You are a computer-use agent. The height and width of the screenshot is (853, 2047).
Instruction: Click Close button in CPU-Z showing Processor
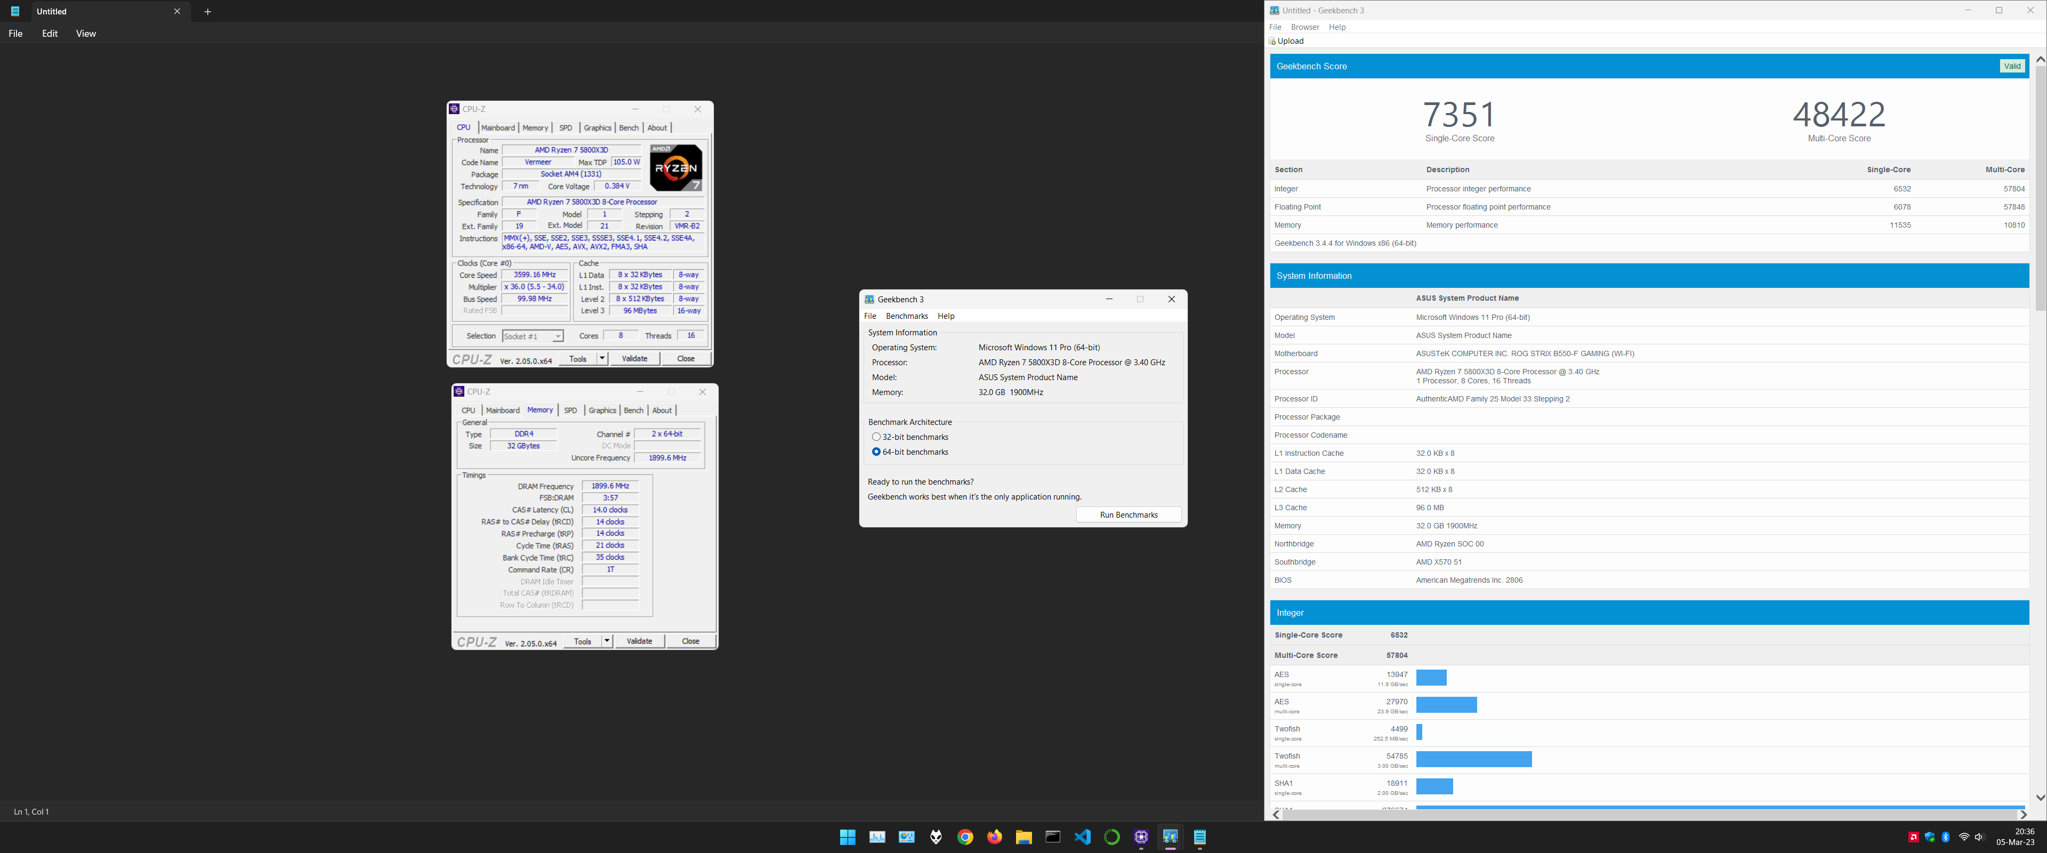pos(686,359)
